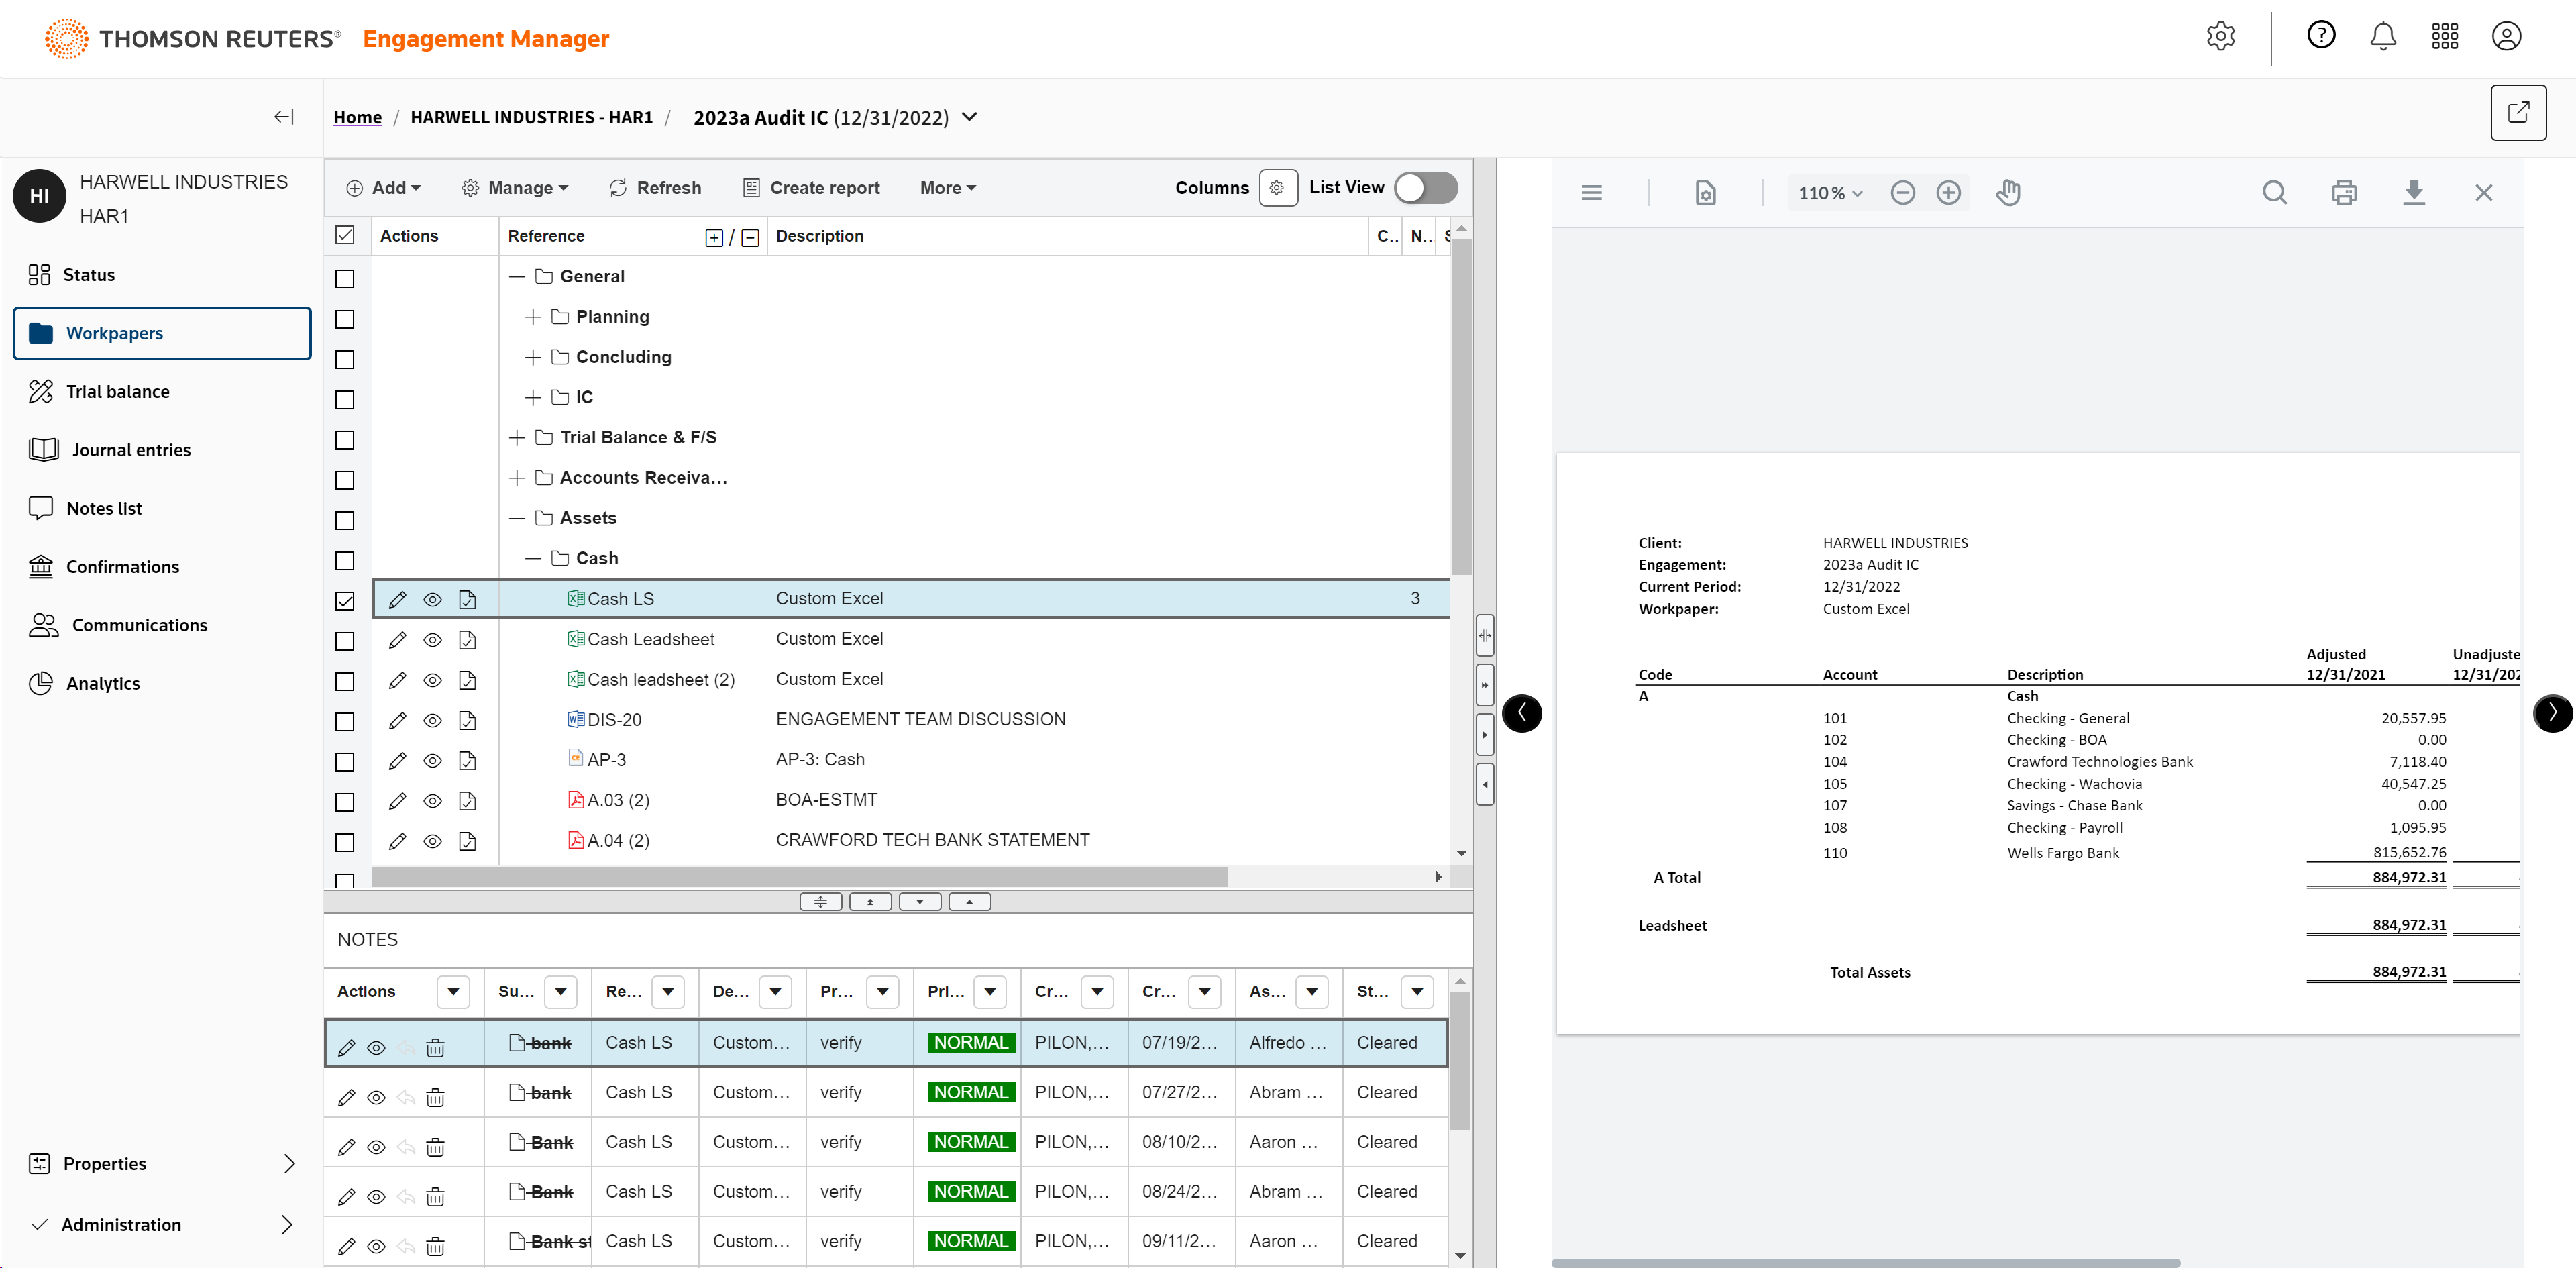This screenshot has height=1268, width=2576.
Task: Click the workpaper list horizontal scrollbar
Action: coord(799,877)
